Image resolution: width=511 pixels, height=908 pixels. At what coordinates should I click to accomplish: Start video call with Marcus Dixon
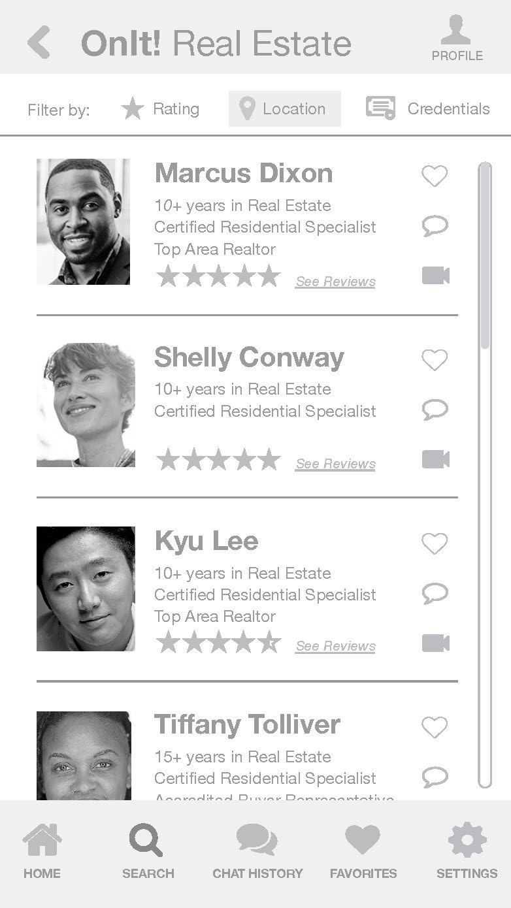point(436,276)
